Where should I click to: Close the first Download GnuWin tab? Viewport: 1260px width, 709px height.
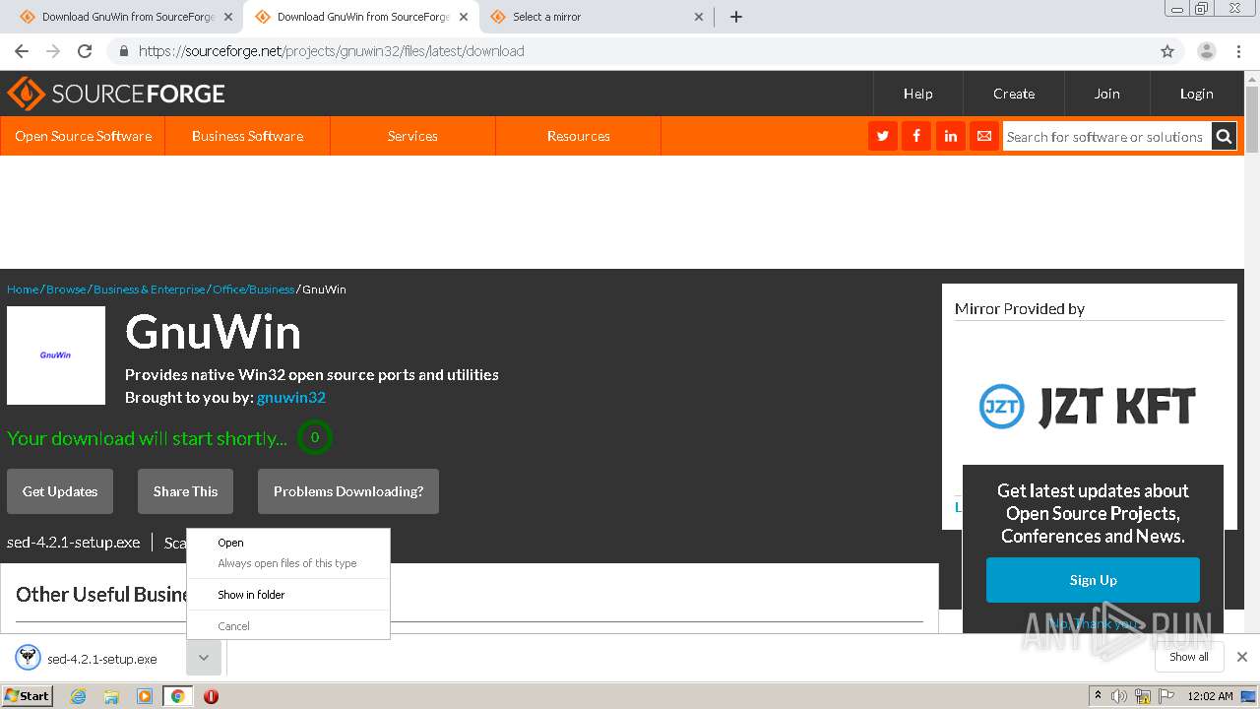click(x=228, y=17)
